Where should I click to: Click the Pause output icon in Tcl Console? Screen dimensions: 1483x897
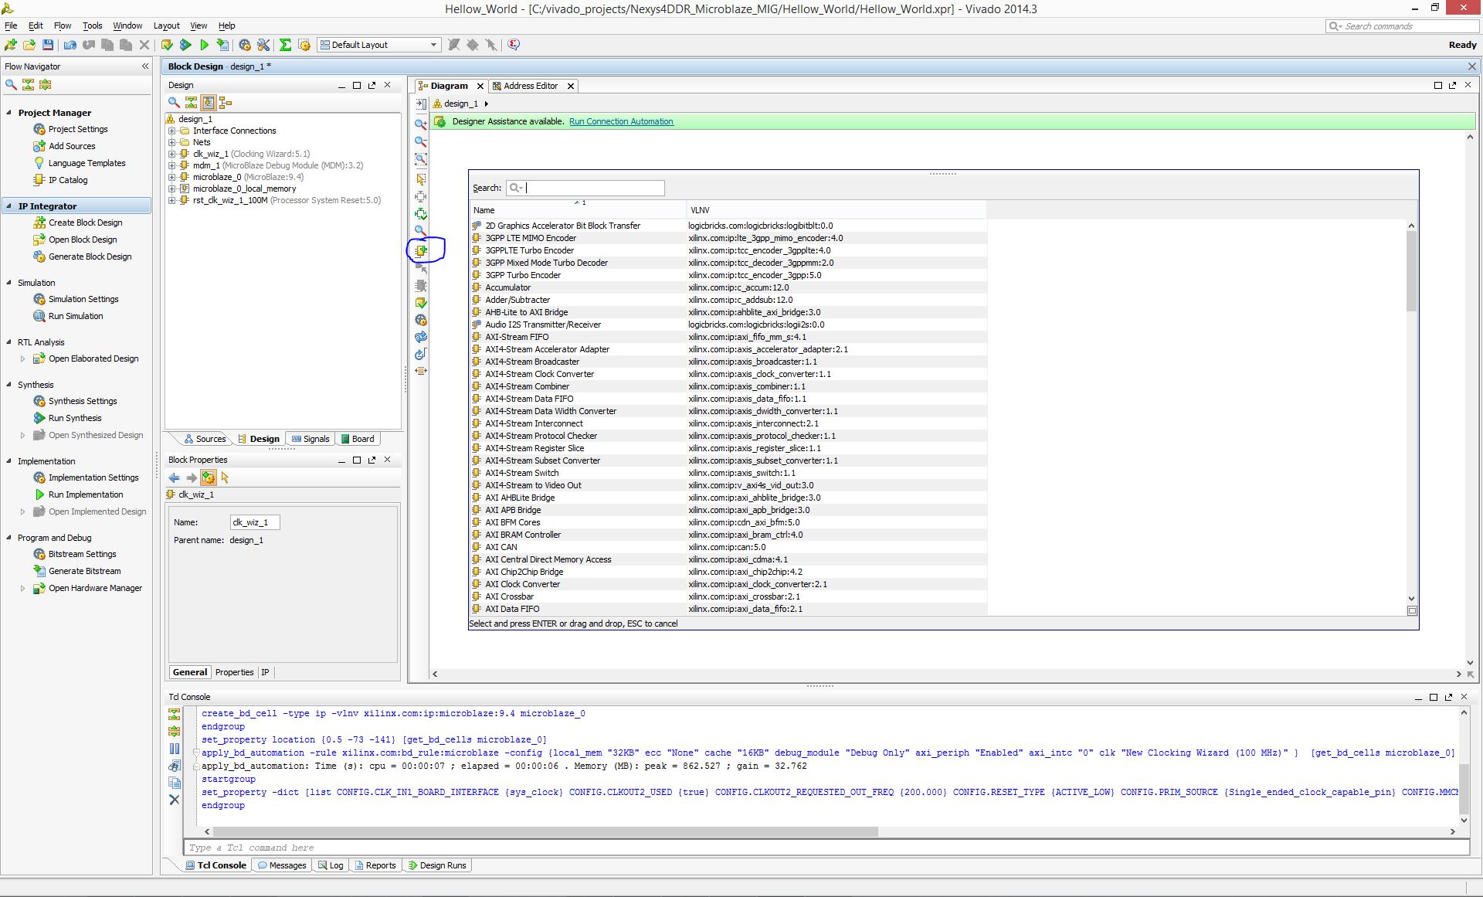175,748
